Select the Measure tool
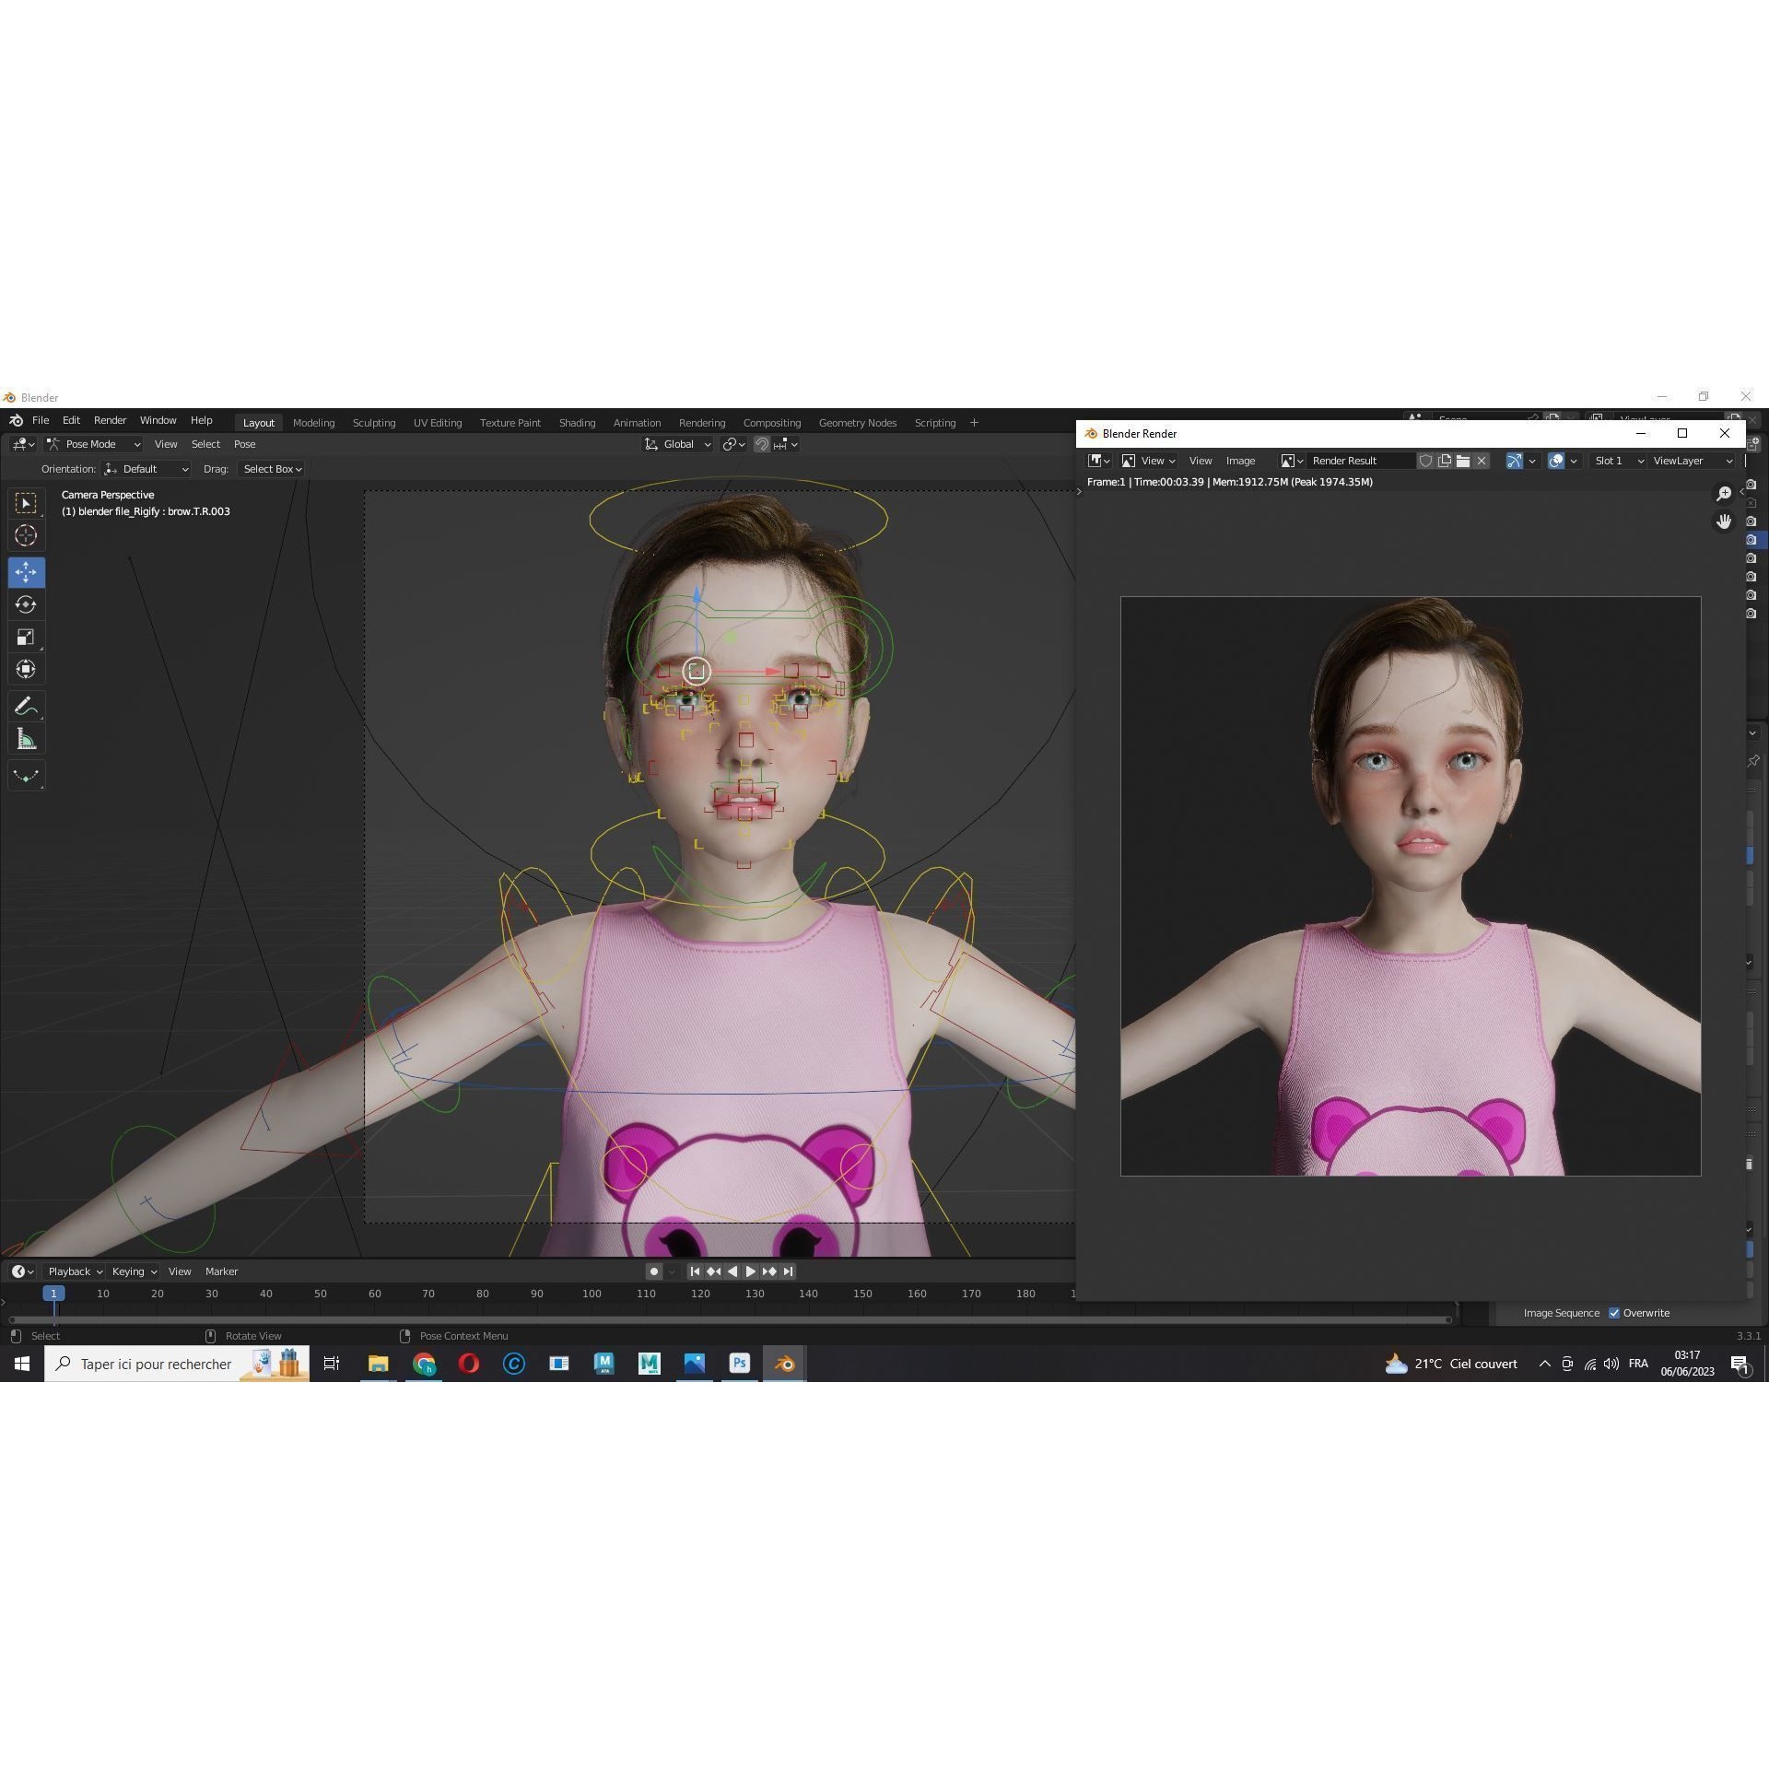The height and width of the screenshot is (1769, 1769). (x=26, y=738)
